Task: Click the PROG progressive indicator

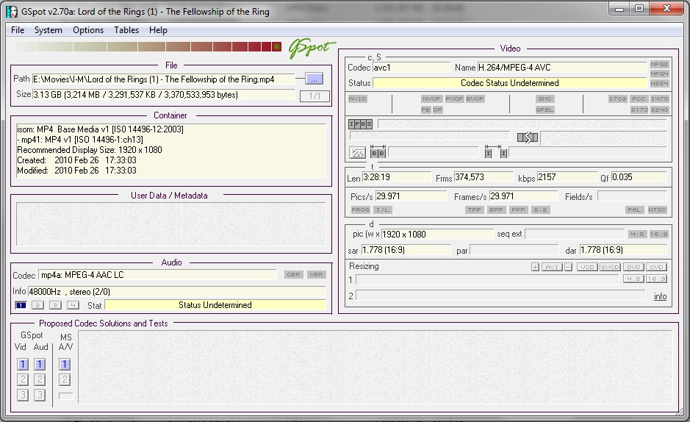Action: coord(360,210)
